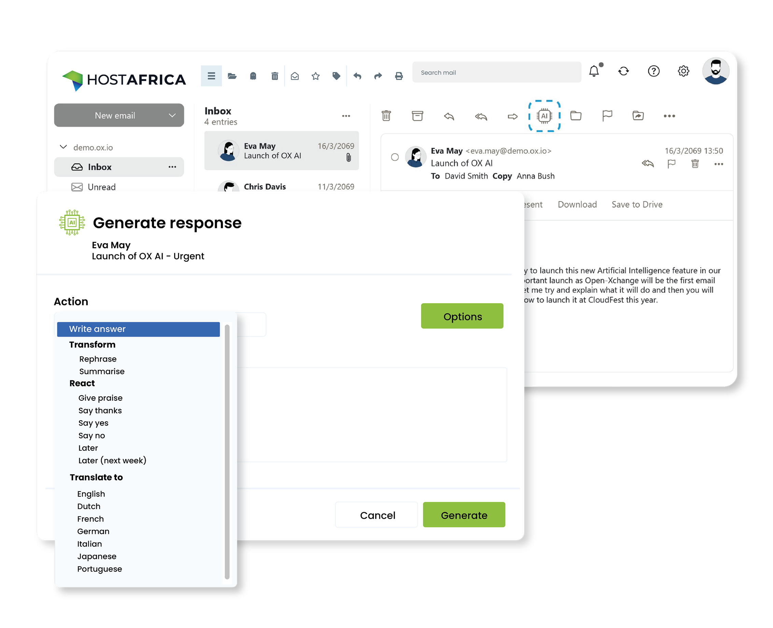The height and width of the screenshot is (628, 773).
Task: Click the star favorite icon in top toolbar
Action: click(315, 76)
